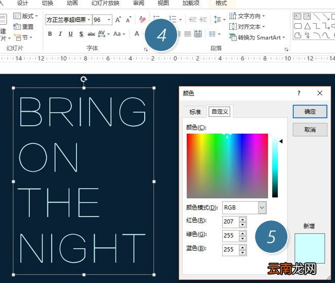Image resolution: width=335 pixels, height=283 pixels.
Task: Cancel with the 取消 button
Action: tap(310, 130)
